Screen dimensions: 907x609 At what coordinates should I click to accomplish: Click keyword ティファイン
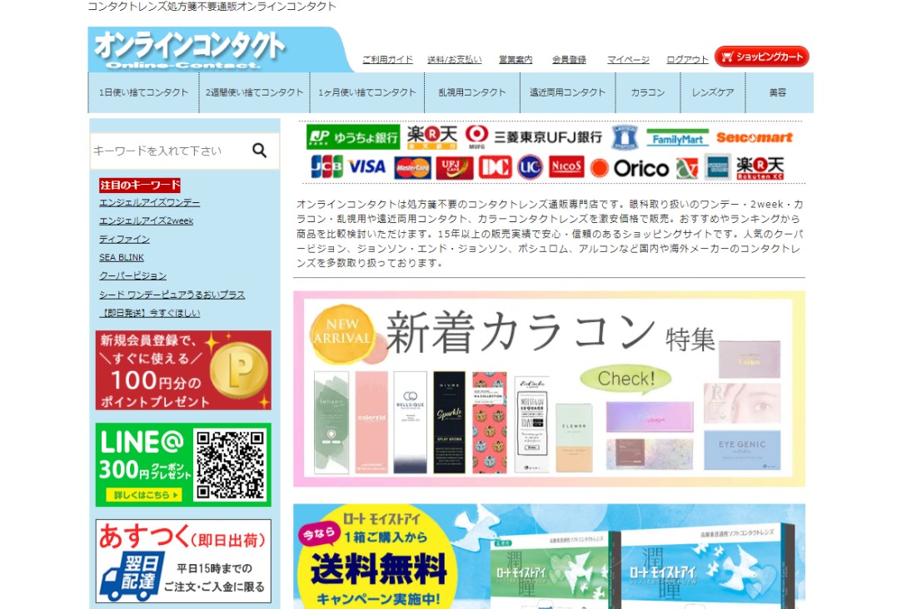tap(124, 240)
